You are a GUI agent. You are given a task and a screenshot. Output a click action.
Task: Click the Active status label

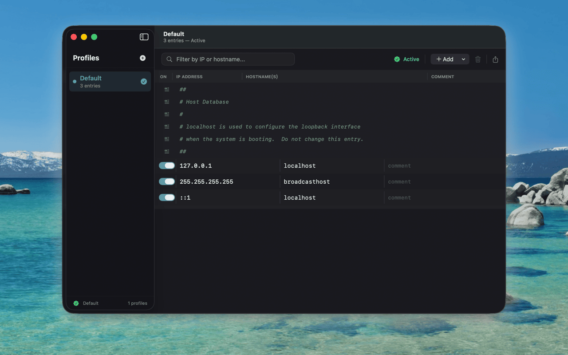pos(410,59)
